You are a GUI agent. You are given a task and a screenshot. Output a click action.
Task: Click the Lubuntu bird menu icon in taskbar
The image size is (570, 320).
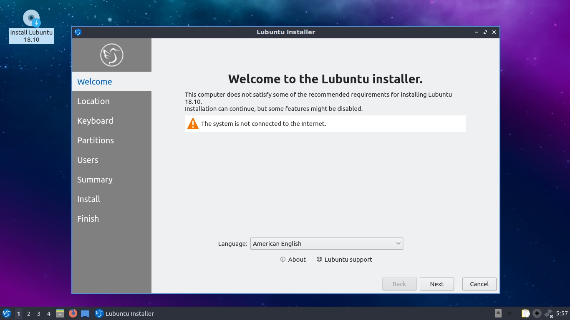point(7,314)
